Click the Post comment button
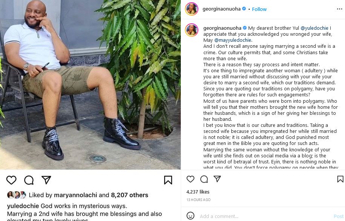Image resolution: width=345 pixels, height=221 pixels. click(339, 216)
